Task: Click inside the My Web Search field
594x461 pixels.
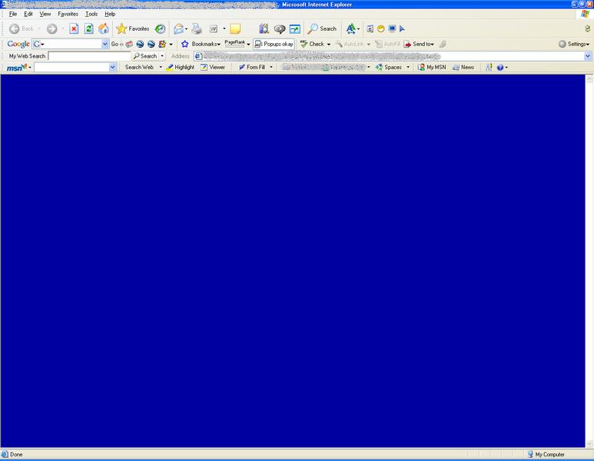Action: [x=88, y=56]
